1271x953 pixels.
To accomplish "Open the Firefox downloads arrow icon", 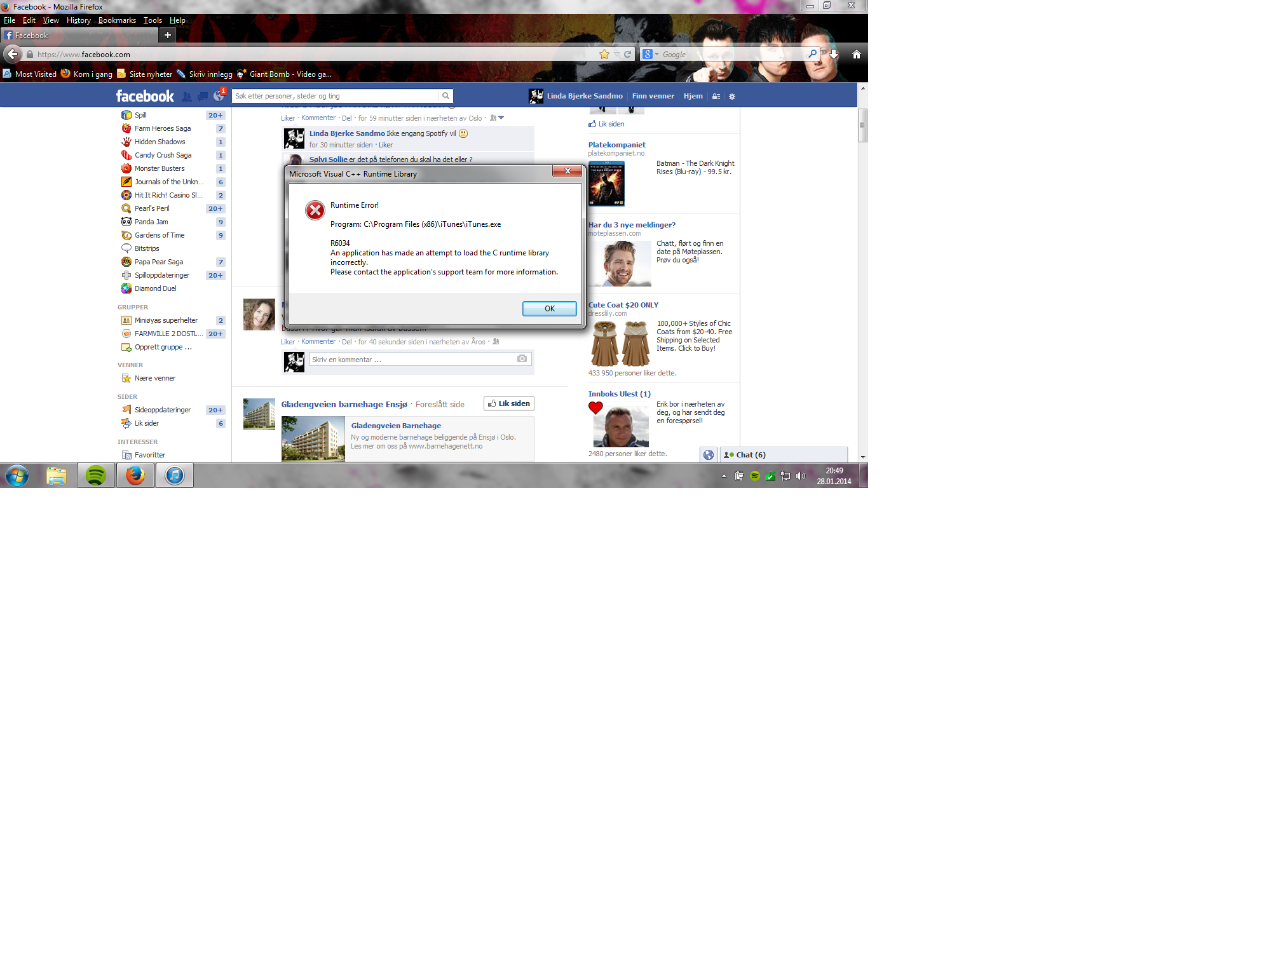I will coord(834,55).
